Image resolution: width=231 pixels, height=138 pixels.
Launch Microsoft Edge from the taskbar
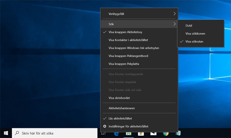point(117,134)
